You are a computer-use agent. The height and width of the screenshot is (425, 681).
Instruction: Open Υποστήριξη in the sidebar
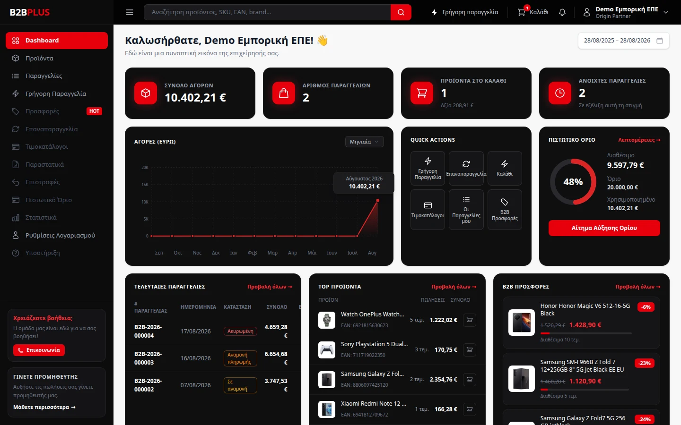point(57,253)
